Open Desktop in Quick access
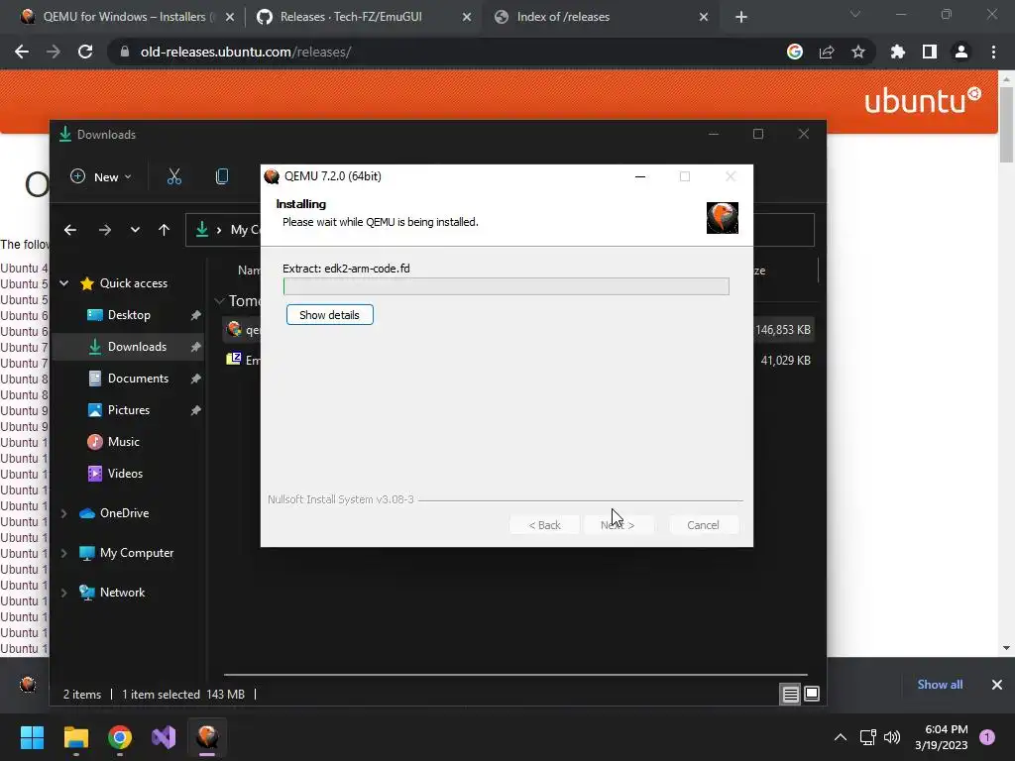The height and width of the screenshot is (761, 1015). click(x=129, y=315)
